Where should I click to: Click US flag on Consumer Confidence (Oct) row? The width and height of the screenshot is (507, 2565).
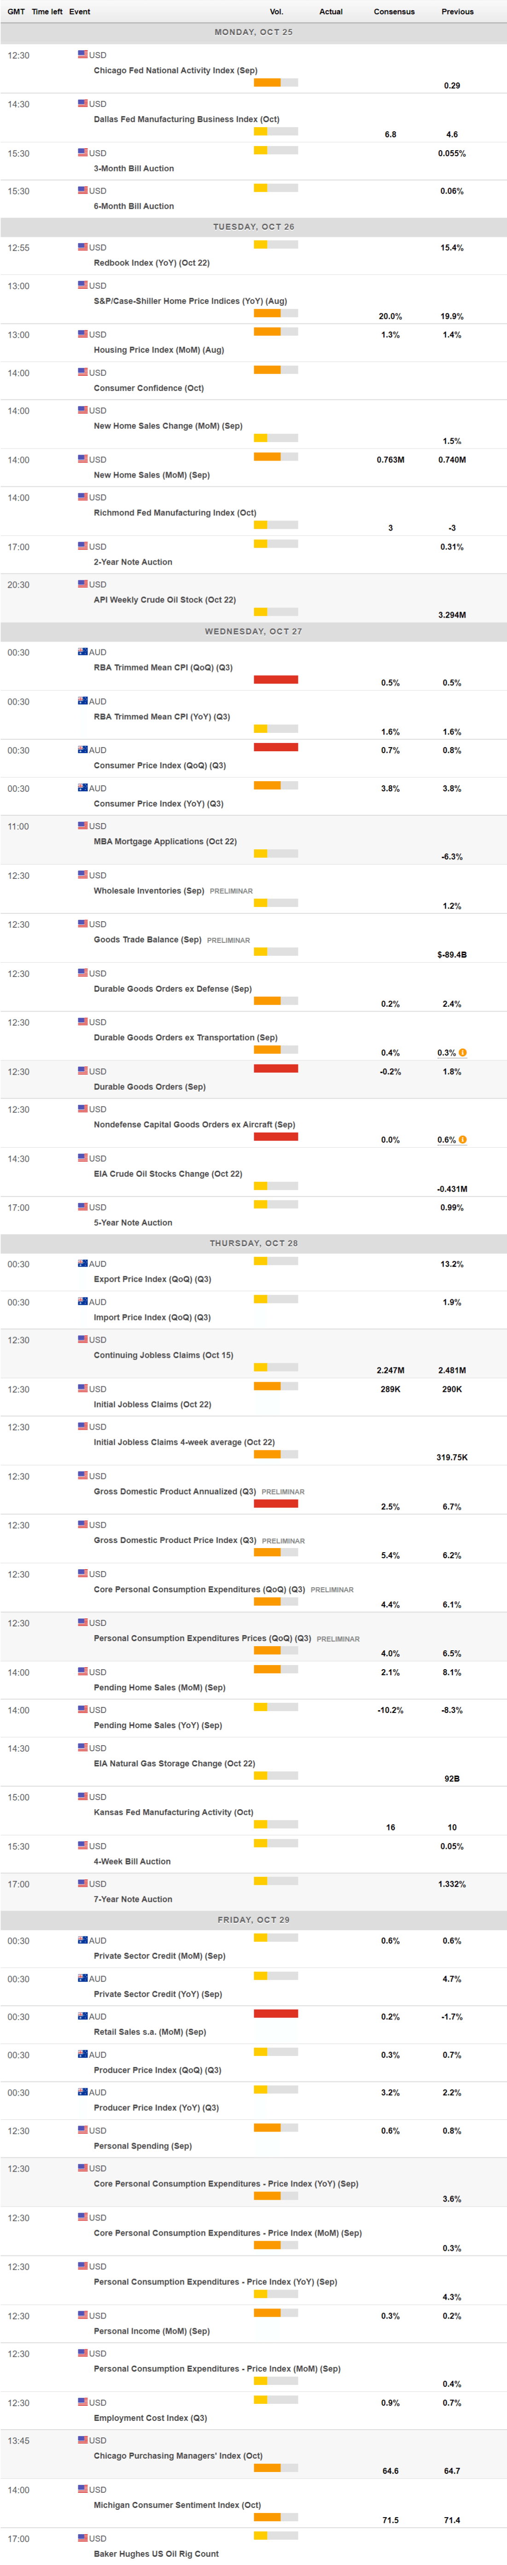pos(83,373)
